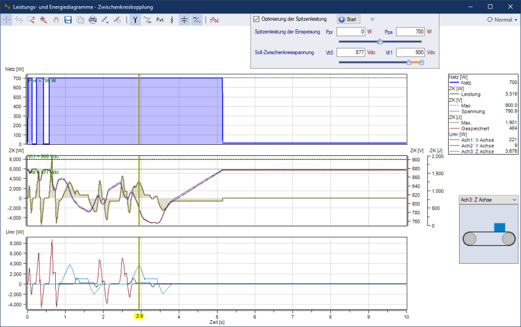Viewport: 521px width, 327px height.
Task: Select the crosshair cursor tool
Action: [x=7, y=20]
